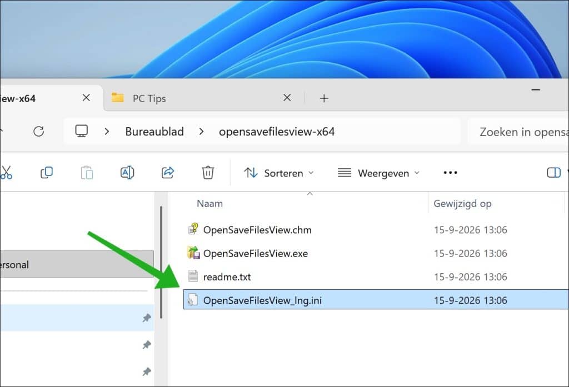Switch to the tab ending in iew-x64

tap(51, 98)
